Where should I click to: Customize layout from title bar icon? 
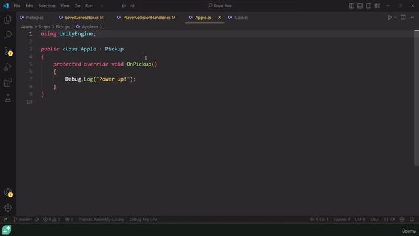click(377, 6)
